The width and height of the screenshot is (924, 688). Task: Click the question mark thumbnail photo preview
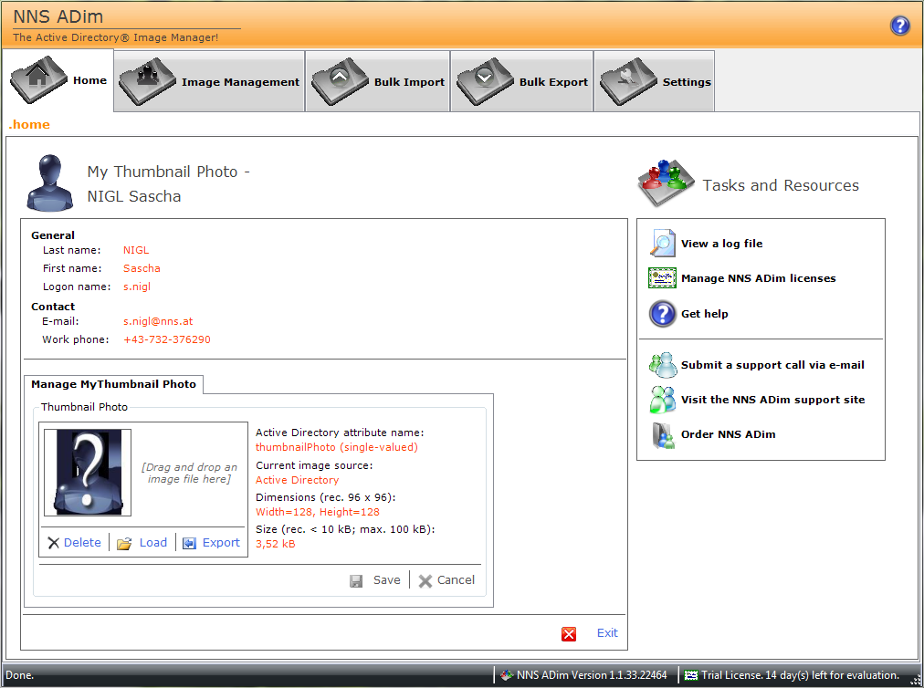point(88,473)
